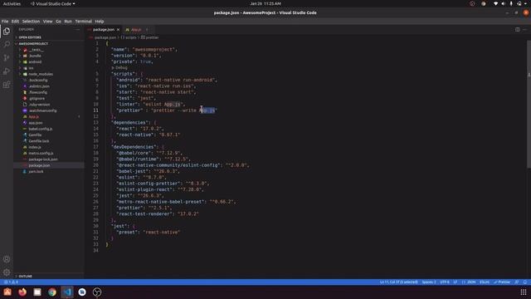This screenshot has width=531, height=299.
Task: Open Visual Studio Code app menu dropdown
Action: [x=53, y=3]
